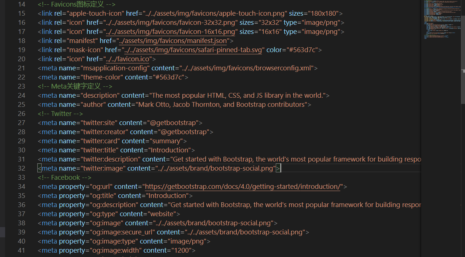Screen dimensions: 465x257
Task: Click line number 32 in the gutter
Action: (x=22, y=168)
